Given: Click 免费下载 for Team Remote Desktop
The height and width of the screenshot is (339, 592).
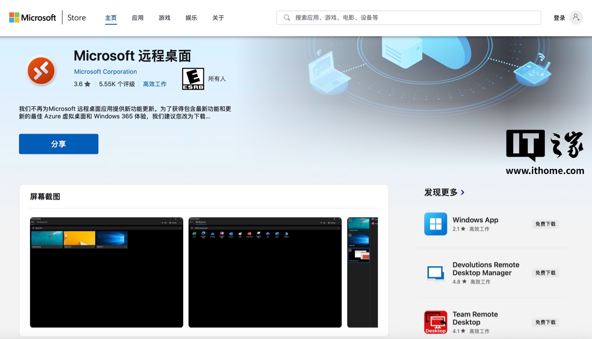Looking at the screenshot, I should (x=545, y=322).
